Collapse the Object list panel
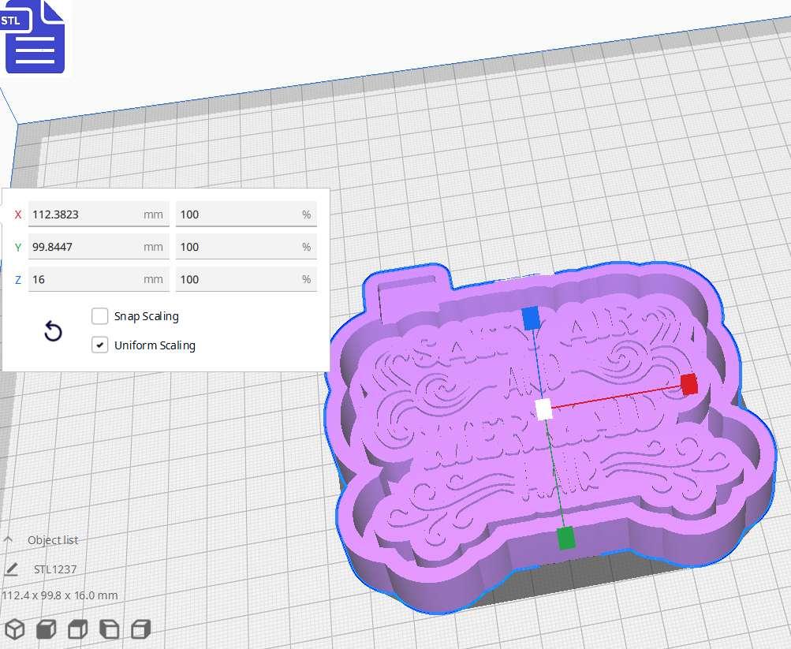 tap(8, 539)
